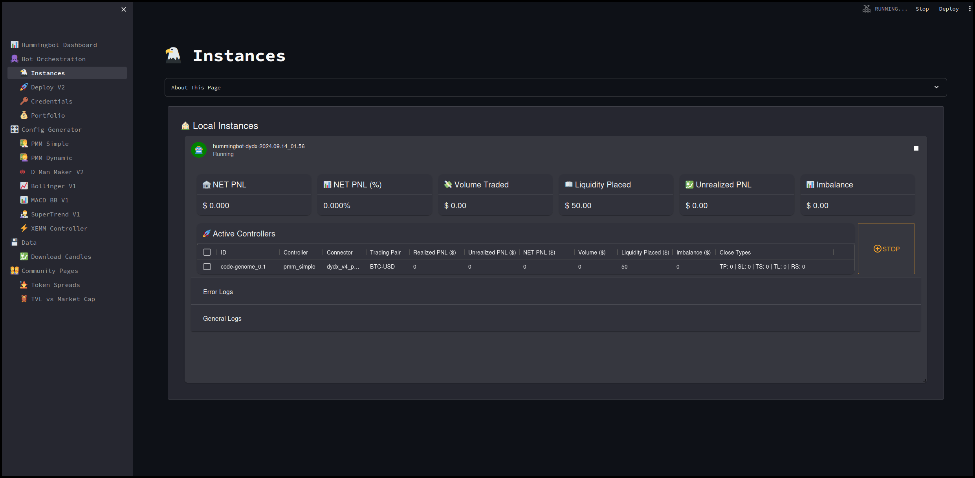Image resolution: width=975 pixels, height=478 pixels.
Task: Click the green robot avatar of the hummingbot instance
Action: (x=199, y=150)
